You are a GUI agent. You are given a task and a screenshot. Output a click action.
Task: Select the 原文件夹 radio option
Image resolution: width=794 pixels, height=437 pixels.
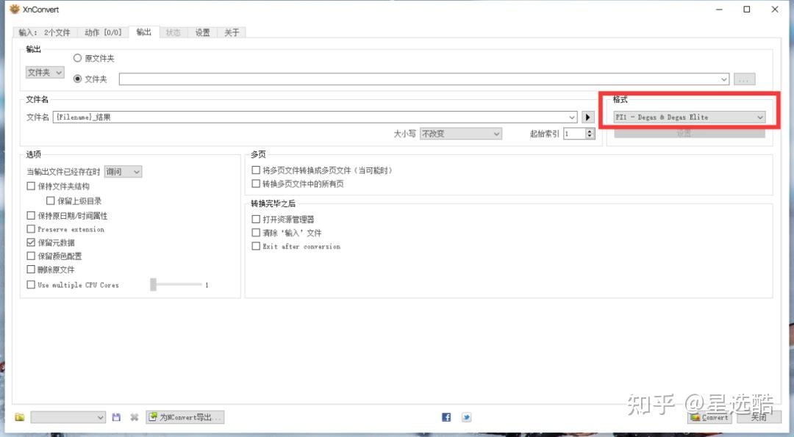tap(77, 58)
